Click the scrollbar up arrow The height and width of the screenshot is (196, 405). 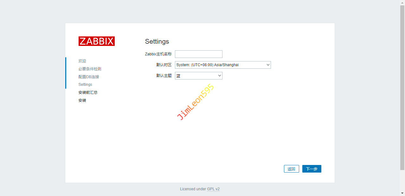coord(402,3)
